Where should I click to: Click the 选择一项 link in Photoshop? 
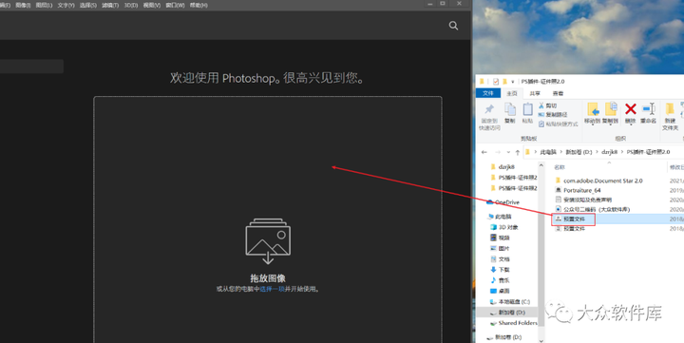[273, 290]
